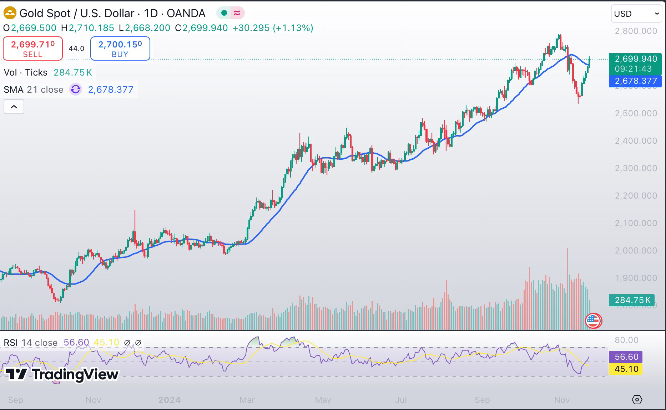Click the 284.75K value in Vol legend
Image resolution: width=666 pixels, height=410 pixels.
pyautogui.click(x=73, y=72)
